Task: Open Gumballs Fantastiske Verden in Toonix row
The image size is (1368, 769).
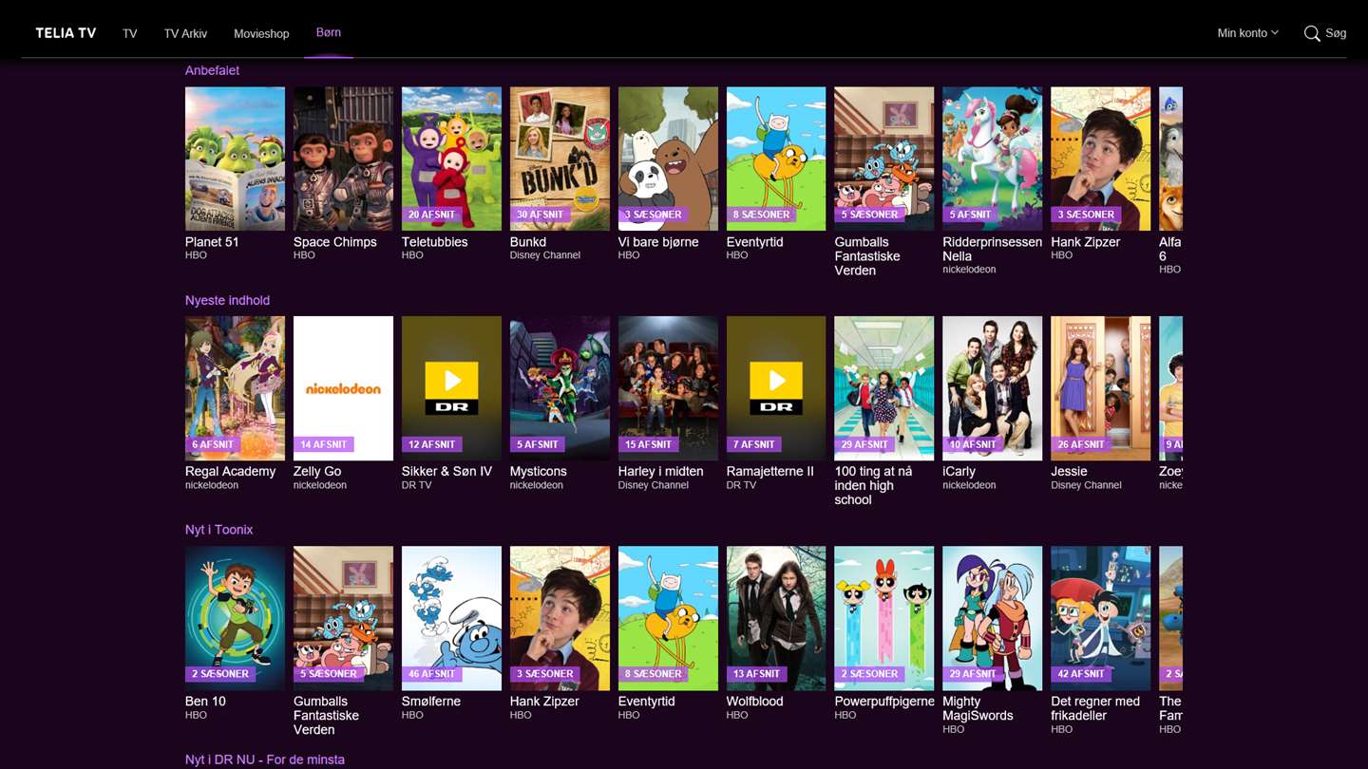Action: click(x=343, y=618)
